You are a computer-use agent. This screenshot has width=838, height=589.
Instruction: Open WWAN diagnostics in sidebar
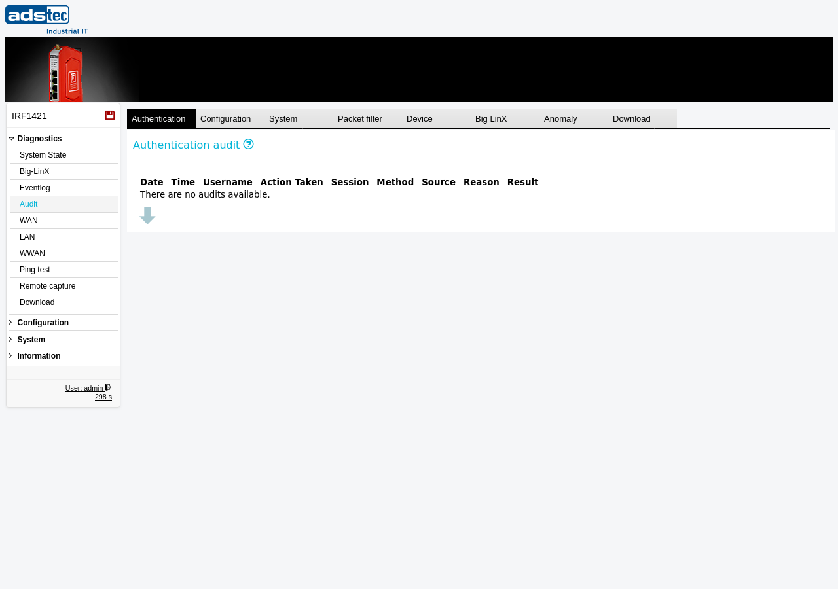click(x=64, y=253)
